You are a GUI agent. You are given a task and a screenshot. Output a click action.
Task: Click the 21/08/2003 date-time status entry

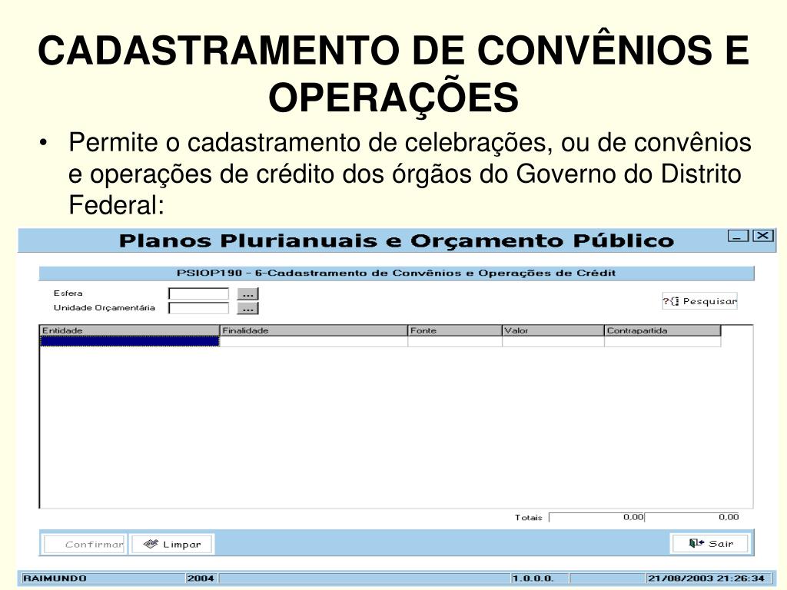click(707, 578)
